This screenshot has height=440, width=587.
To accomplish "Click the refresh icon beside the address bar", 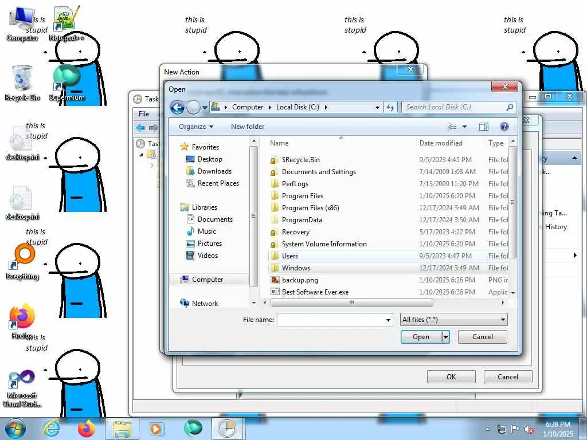I will coord(390,107).
